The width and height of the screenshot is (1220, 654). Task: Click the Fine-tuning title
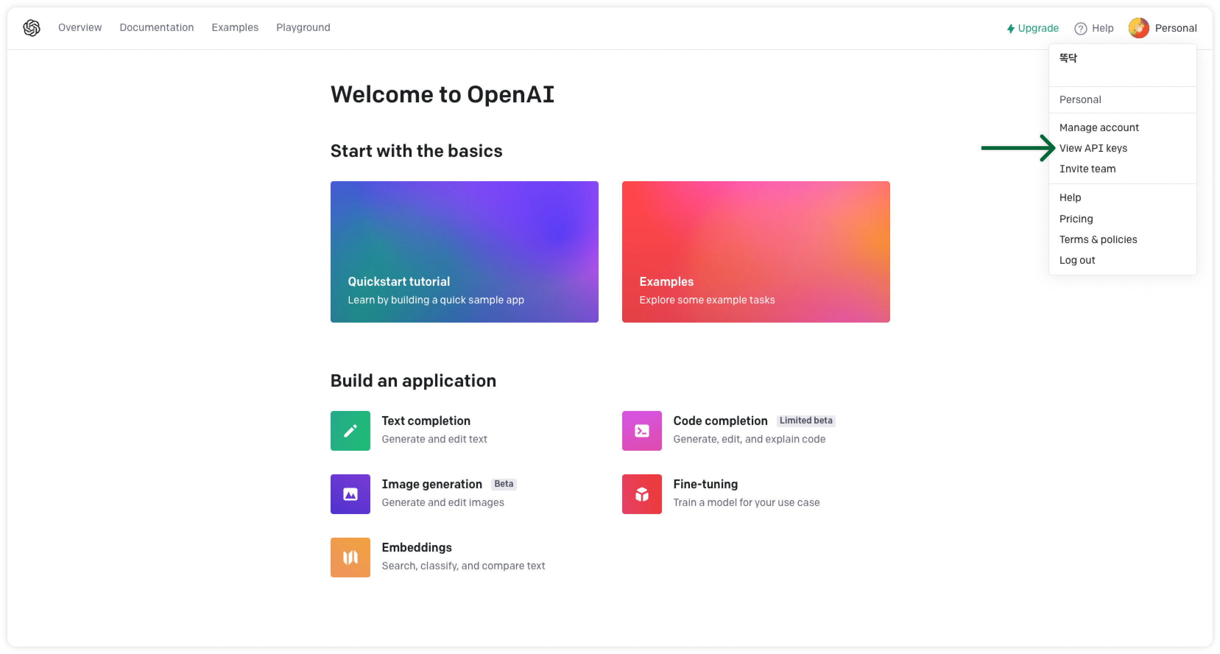705,484
